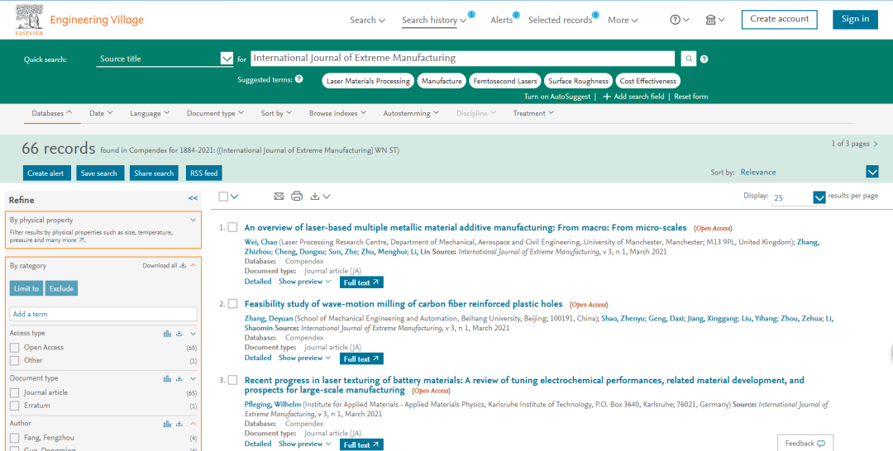Screen dimensions: 893x451
Task: Click the Save search button
Action: click(100, 173)
